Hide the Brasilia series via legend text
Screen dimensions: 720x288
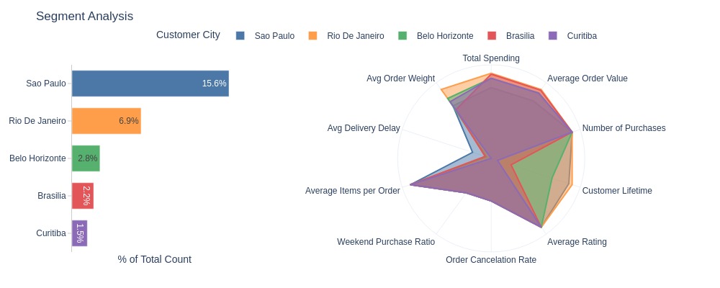pyautogui.click(x=521, y=36)
